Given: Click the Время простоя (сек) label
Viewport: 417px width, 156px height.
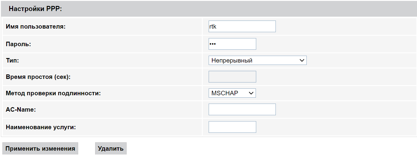Looking at the screenshot, I should coord(38,77).
